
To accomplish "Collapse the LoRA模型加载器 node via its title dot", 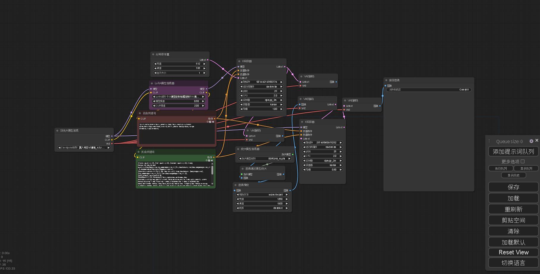I will coord(152,83).
